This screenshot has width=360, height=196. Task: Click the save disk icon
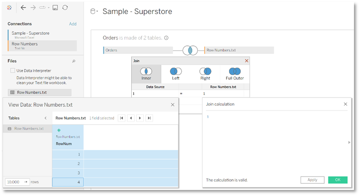point(55,8)
